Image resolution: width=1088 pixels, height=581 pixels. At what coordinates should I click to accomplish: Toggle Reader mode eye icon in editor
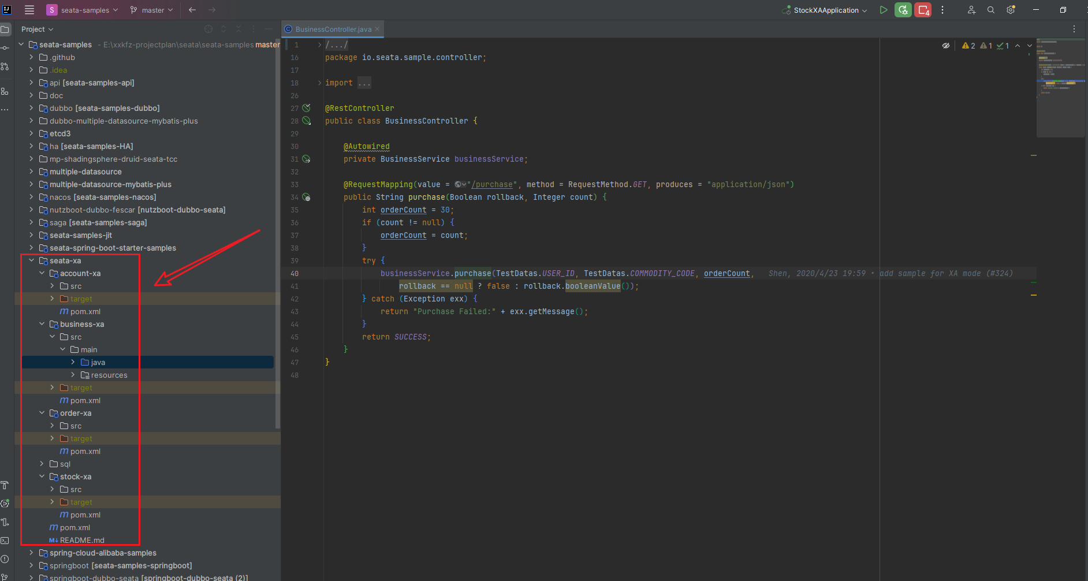click(946, 46)
